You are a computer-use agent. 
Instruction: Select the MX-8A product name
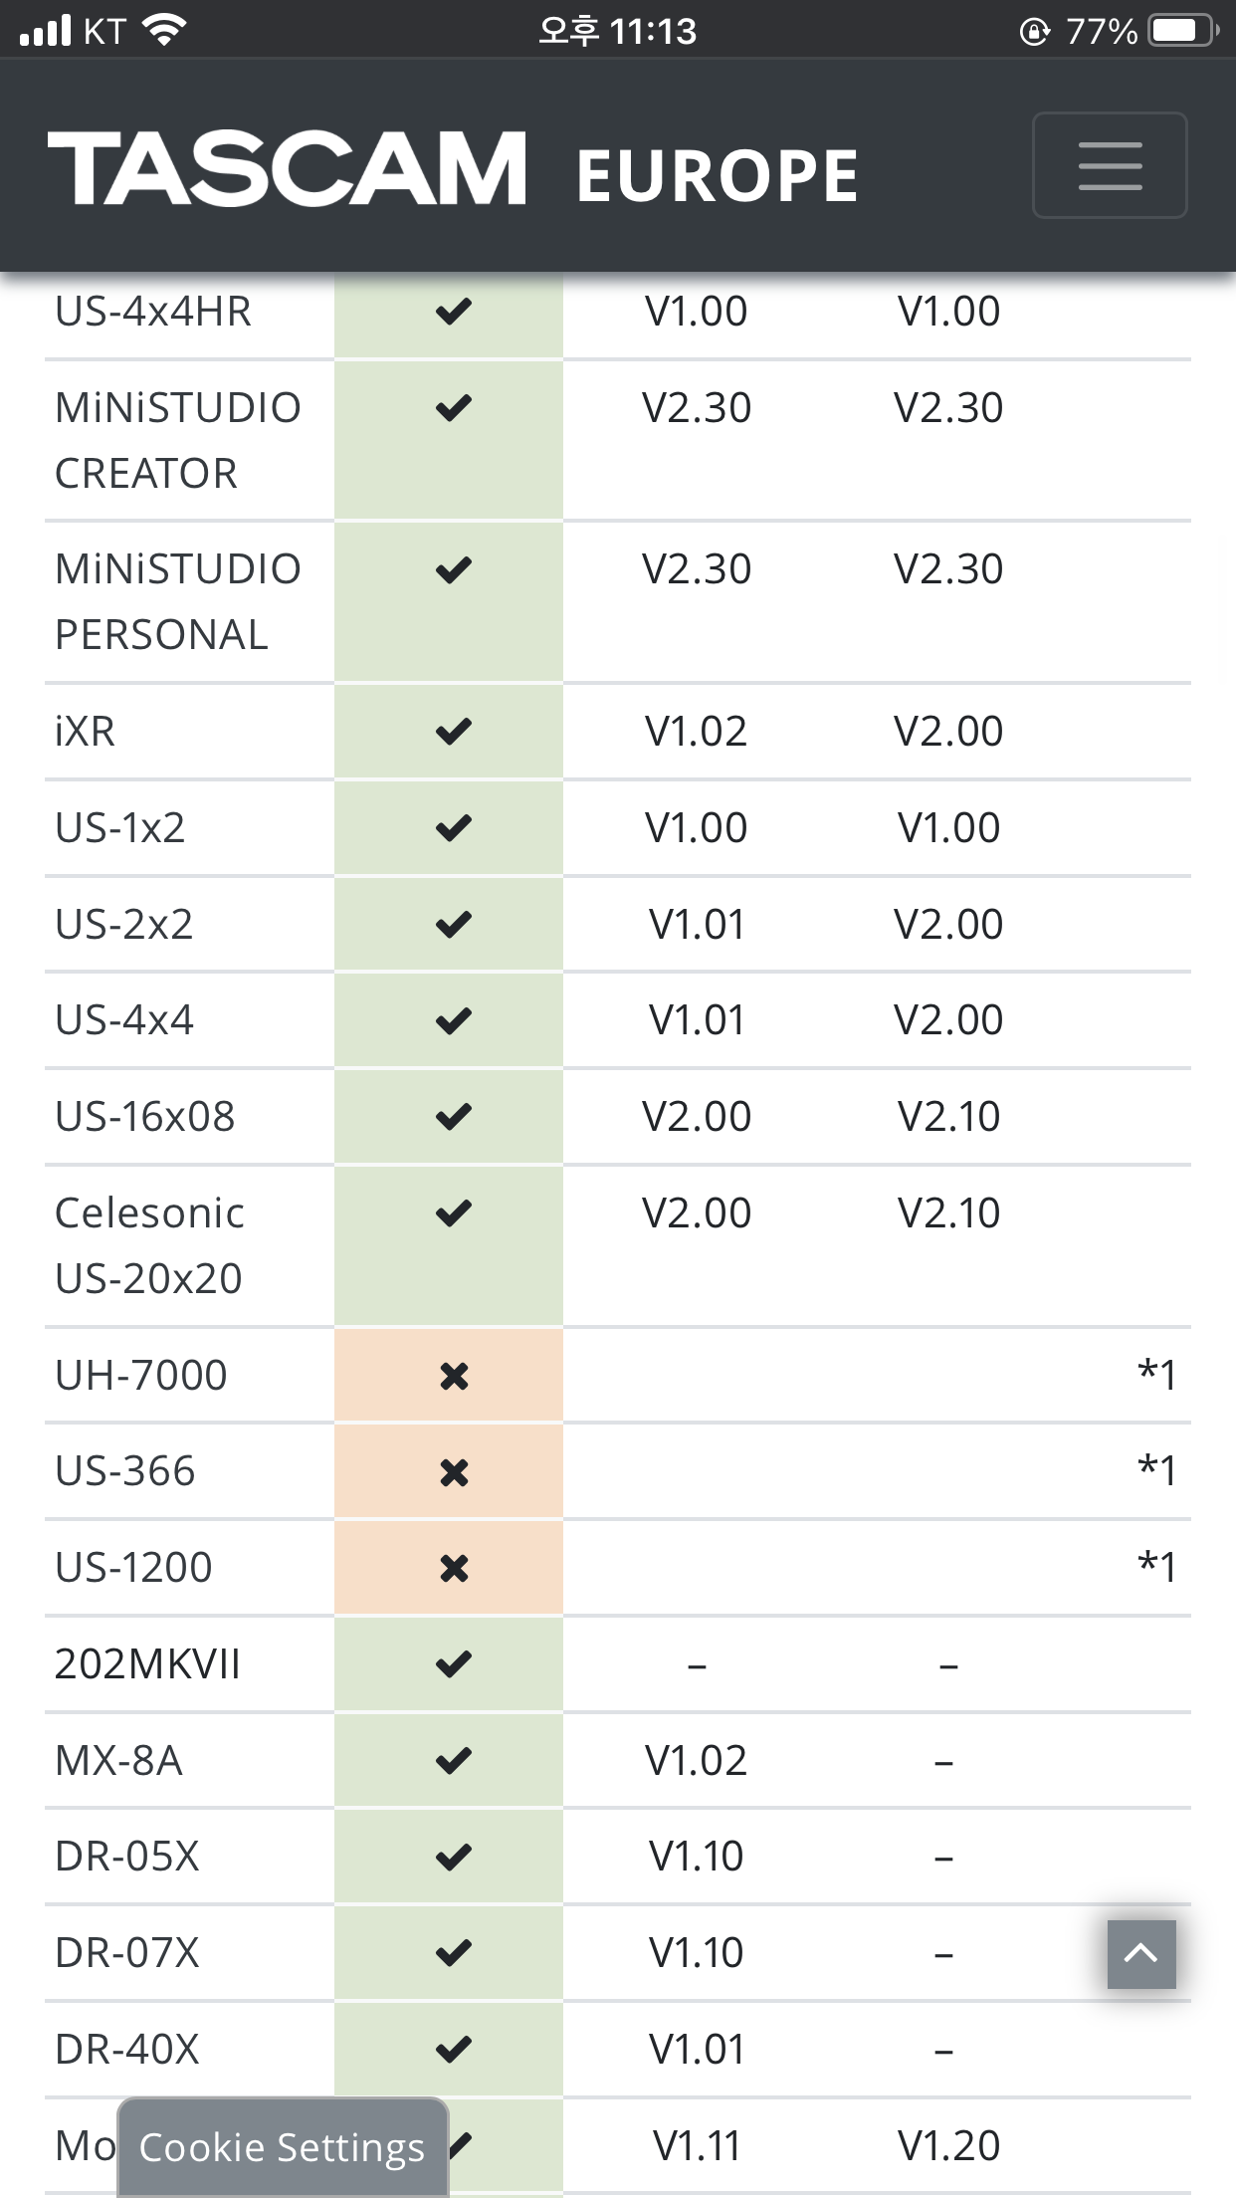[118, 1760]
